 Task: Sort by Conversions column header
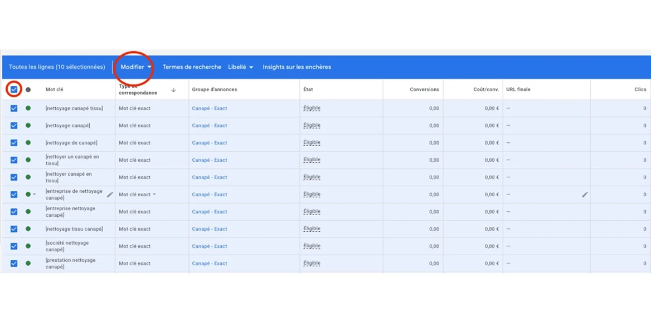point(424,90)
